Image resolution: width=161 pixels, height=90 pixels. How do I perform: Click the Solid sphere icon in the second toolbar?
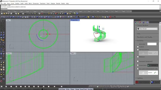(x=14, y=17)
